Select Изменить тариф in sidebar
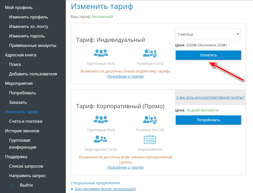Image resolution: width=253 pixels, height=193 pixels. pyautogui.click(x=22, y=112)
